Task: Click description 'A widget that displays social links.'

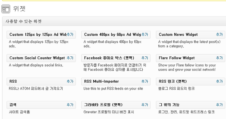Action: (36, 65)
